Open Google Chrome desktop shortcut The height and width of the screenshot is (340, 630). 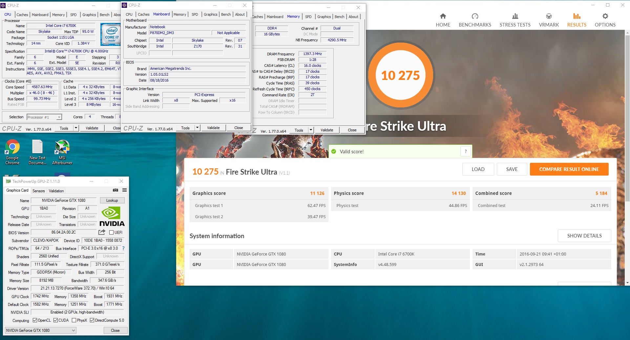tap(12, 152)
